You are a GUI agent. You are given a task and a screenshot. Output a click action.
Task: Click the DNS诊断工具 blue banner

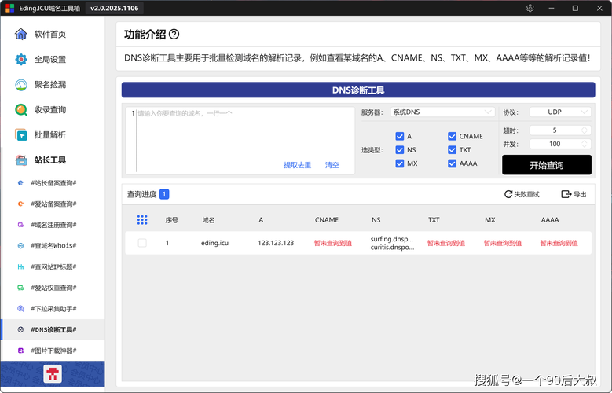click(358, 90)
